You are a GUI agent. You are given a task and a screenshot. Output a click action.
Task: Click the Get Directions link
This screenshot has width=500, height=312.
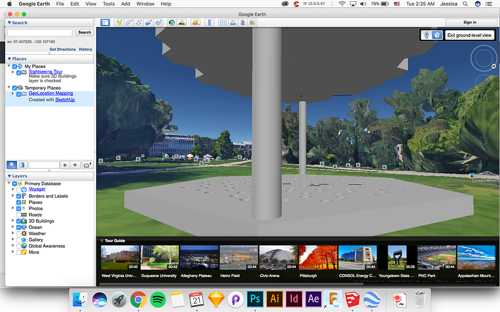coord(62,49)
